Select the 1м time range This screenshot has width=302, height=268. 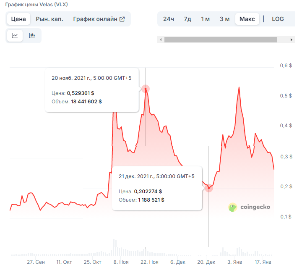point(205,19)
